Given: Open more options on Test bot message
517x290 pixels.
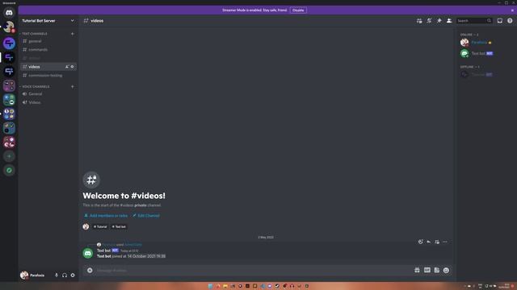Looking at the screenshot, I should coord(445,242).
